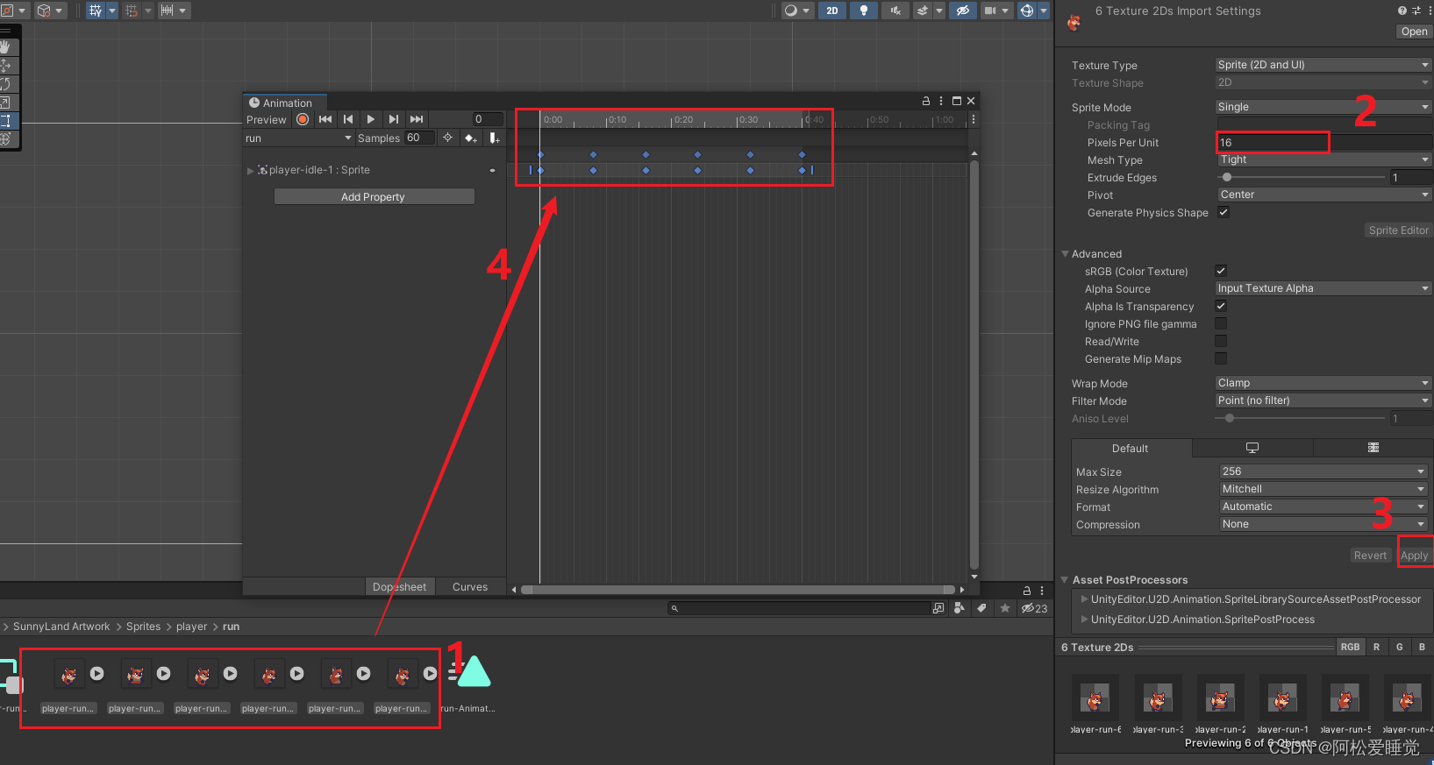1434x765 pixels.
Task: Click the Apply button
Action: 1414,556
